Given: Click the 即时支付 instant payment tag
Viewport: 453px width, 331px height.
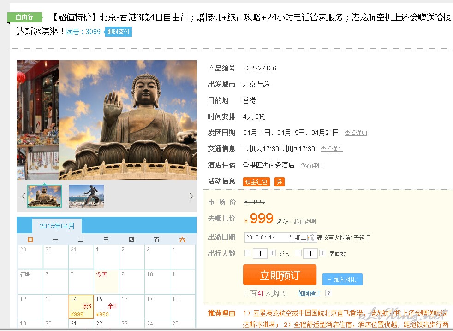Looking at the screenshot, I should click(x=118, y=32).
